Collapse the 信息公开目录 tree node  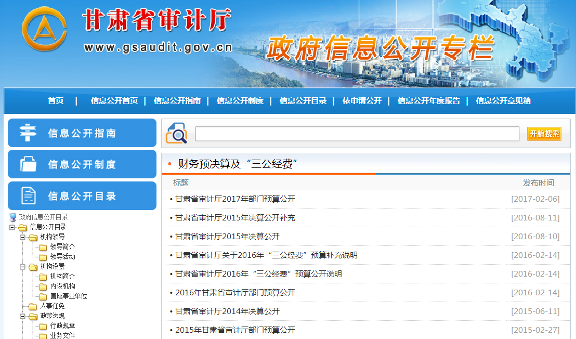click(12, 227)
